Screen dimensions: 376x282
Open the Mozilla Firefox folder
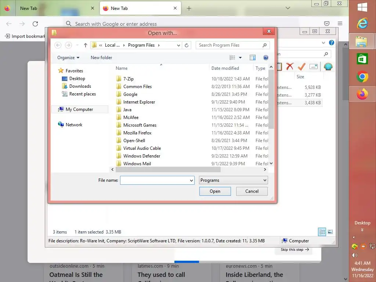tap(137, 133)
